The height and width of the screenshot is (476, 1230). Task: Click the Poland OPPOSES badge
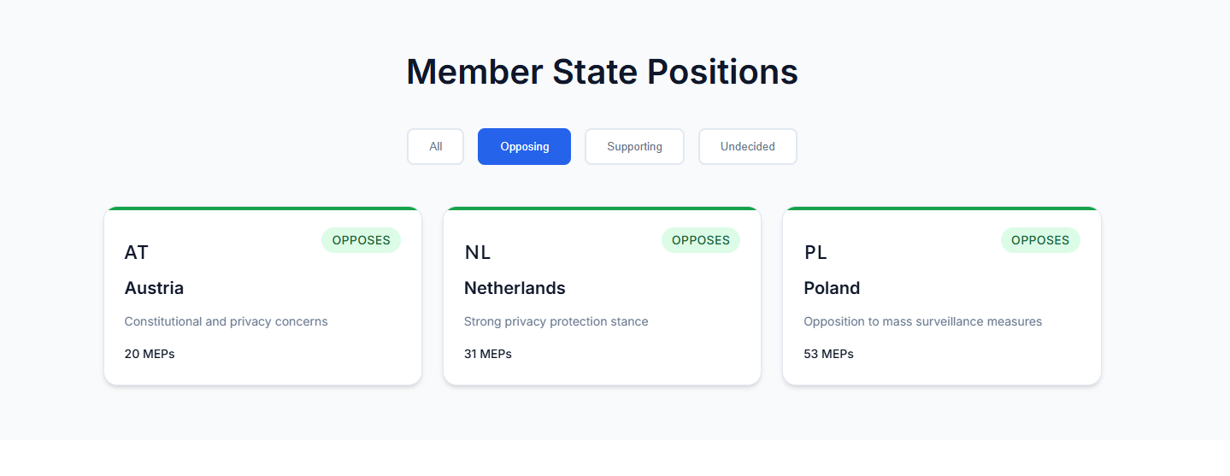point(1039,240)
